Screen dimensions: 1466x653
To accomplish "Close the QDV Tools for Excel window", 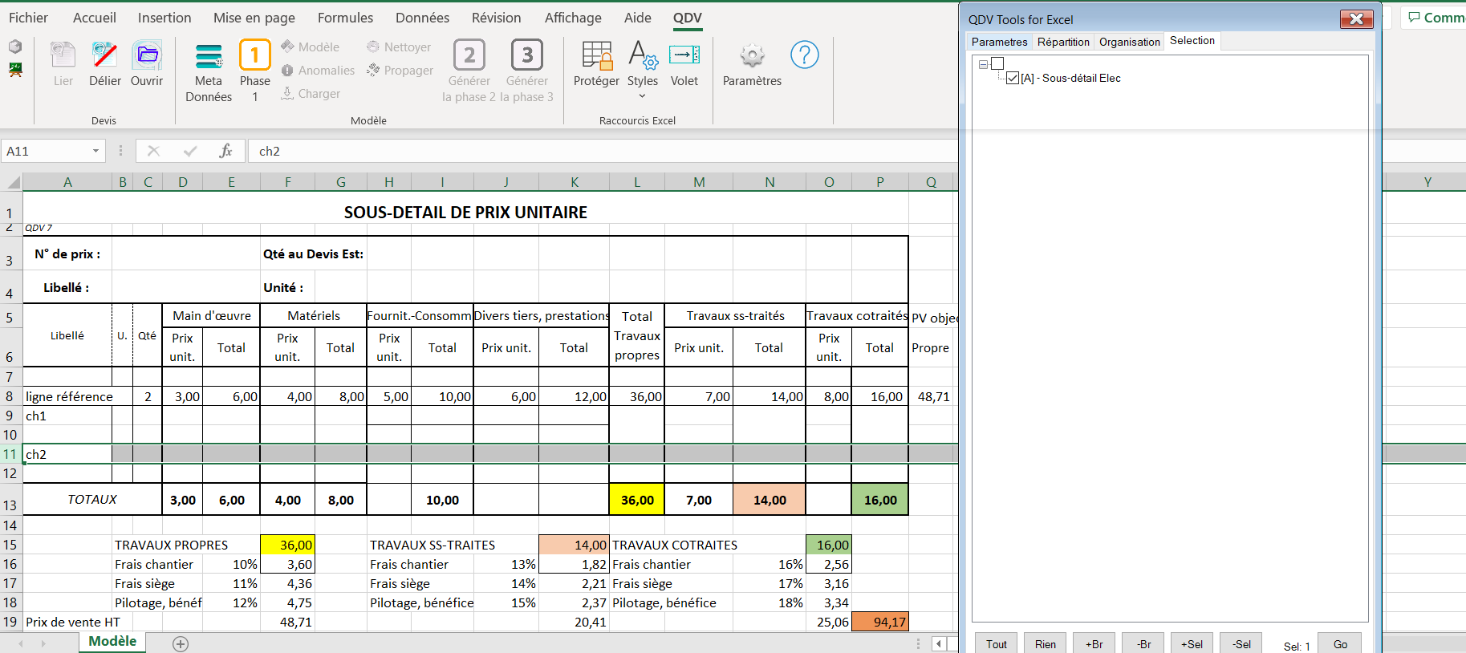I will (1356, 19).
